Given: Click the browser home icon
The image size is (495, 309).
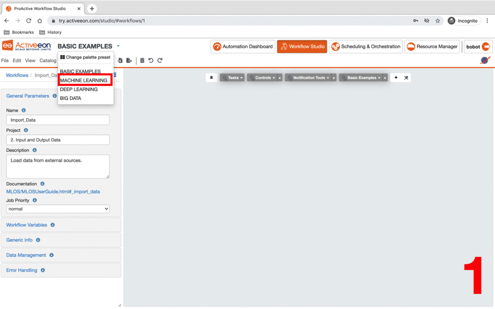Looking at the screenshot, I should [x=40, y=21].
